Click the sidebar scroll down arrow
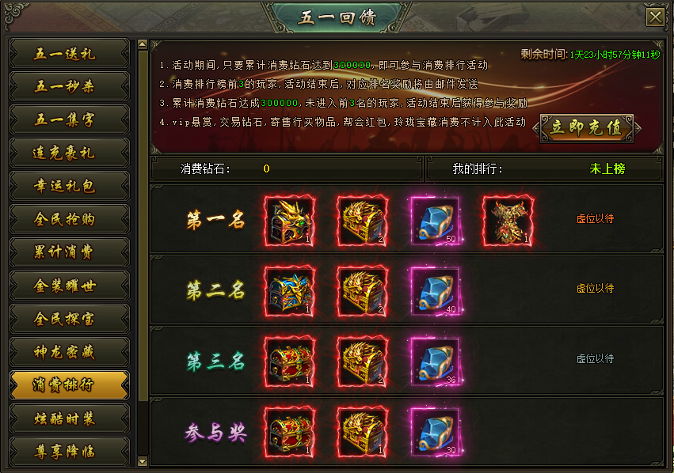This screenshot has height=473, width=674. (x=143, y=461)
